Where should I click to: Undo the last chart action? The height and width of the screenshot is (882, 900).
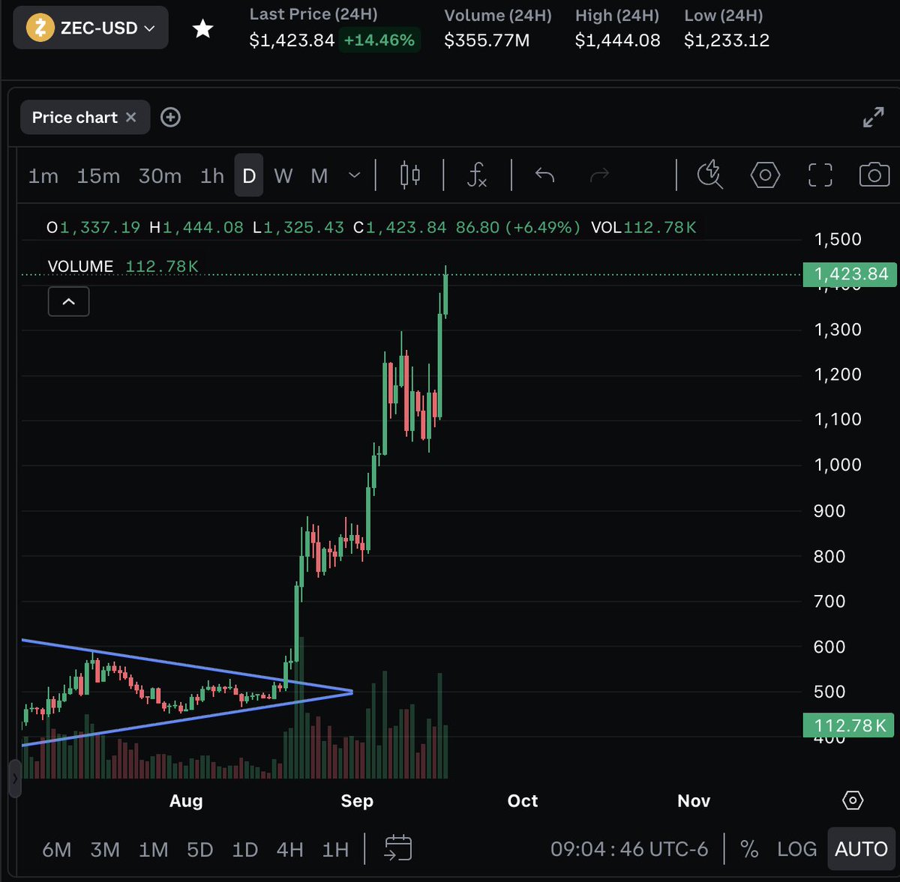click(x=544, y=175)
